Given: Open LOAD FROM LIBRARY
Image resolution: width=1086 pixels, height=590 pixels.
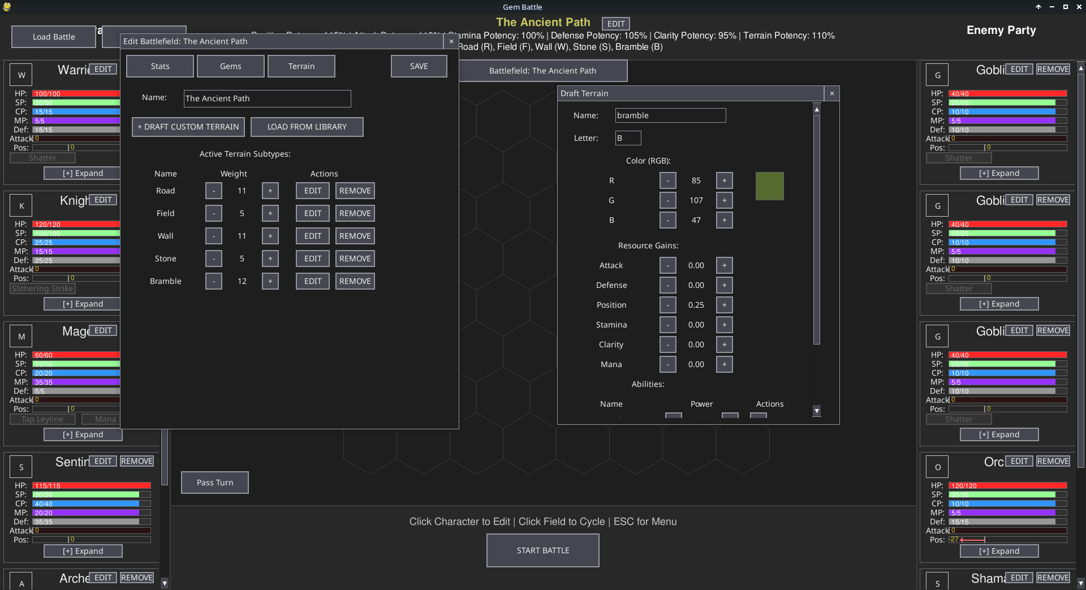Looking at the screenshot, I should 307,127.
